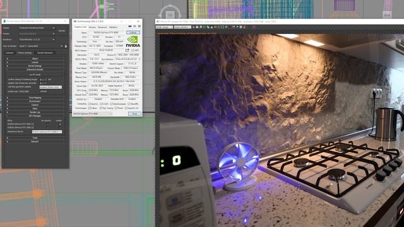Toggle the OpenGL 4.6 checkbox
The height and width of the screenshot is (227, 404).
tap(126, 108)
